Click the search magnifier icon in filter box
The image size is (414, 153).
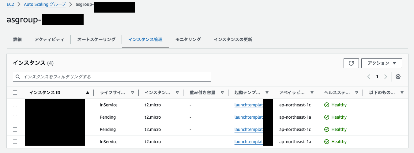18,77
